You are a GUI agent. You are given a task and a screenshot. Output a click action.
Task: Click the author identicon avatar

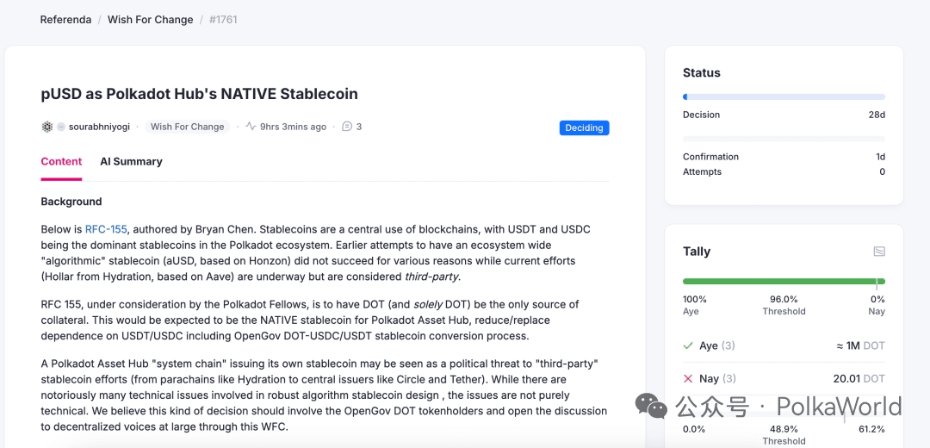[46, 127]
